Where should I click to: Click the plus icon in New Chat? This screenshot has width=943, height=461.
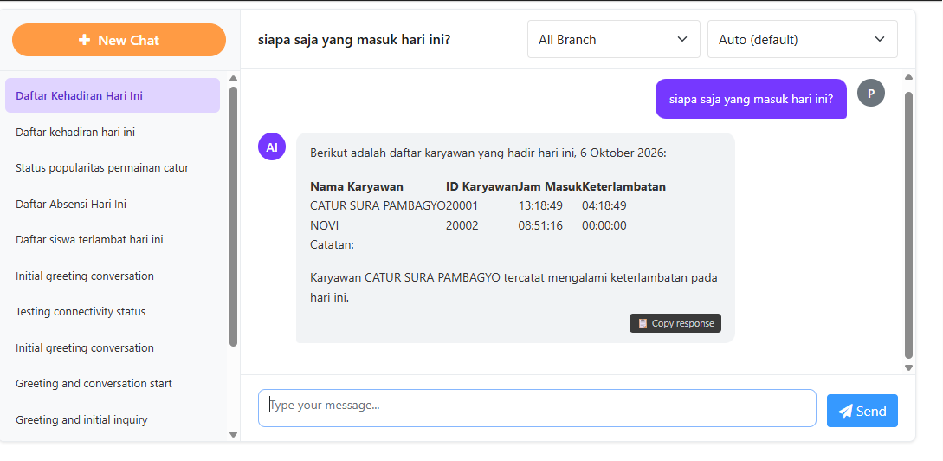(x=84, y=40)
